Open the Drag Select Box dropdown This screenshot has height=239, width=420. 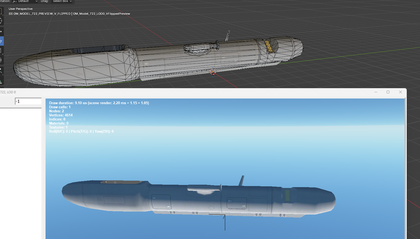click(x=63, y=2)
